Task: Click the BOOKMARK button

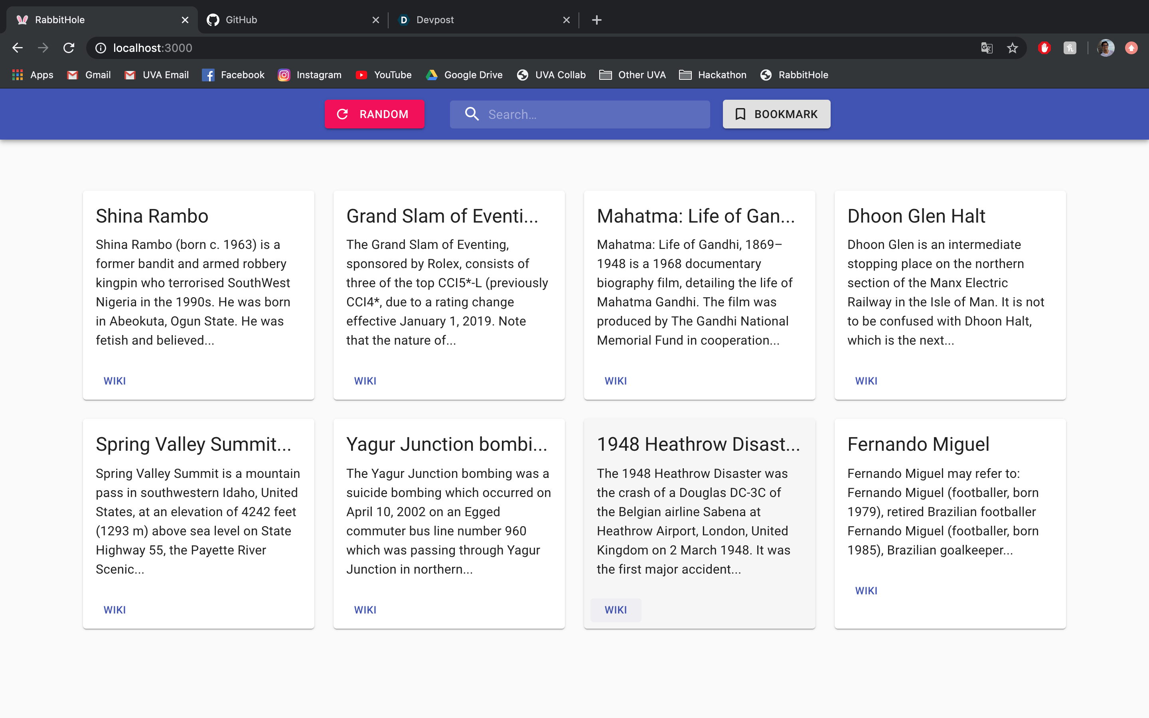Action: 776,114
